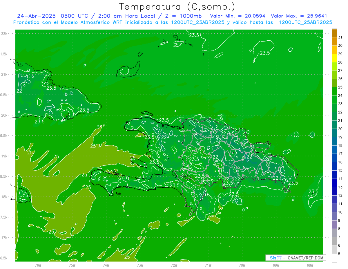Image resolution: width=348 pixels, height=269 pixels.
Task: Click the colorbar tick label 28
Action: tap(340, 62)
